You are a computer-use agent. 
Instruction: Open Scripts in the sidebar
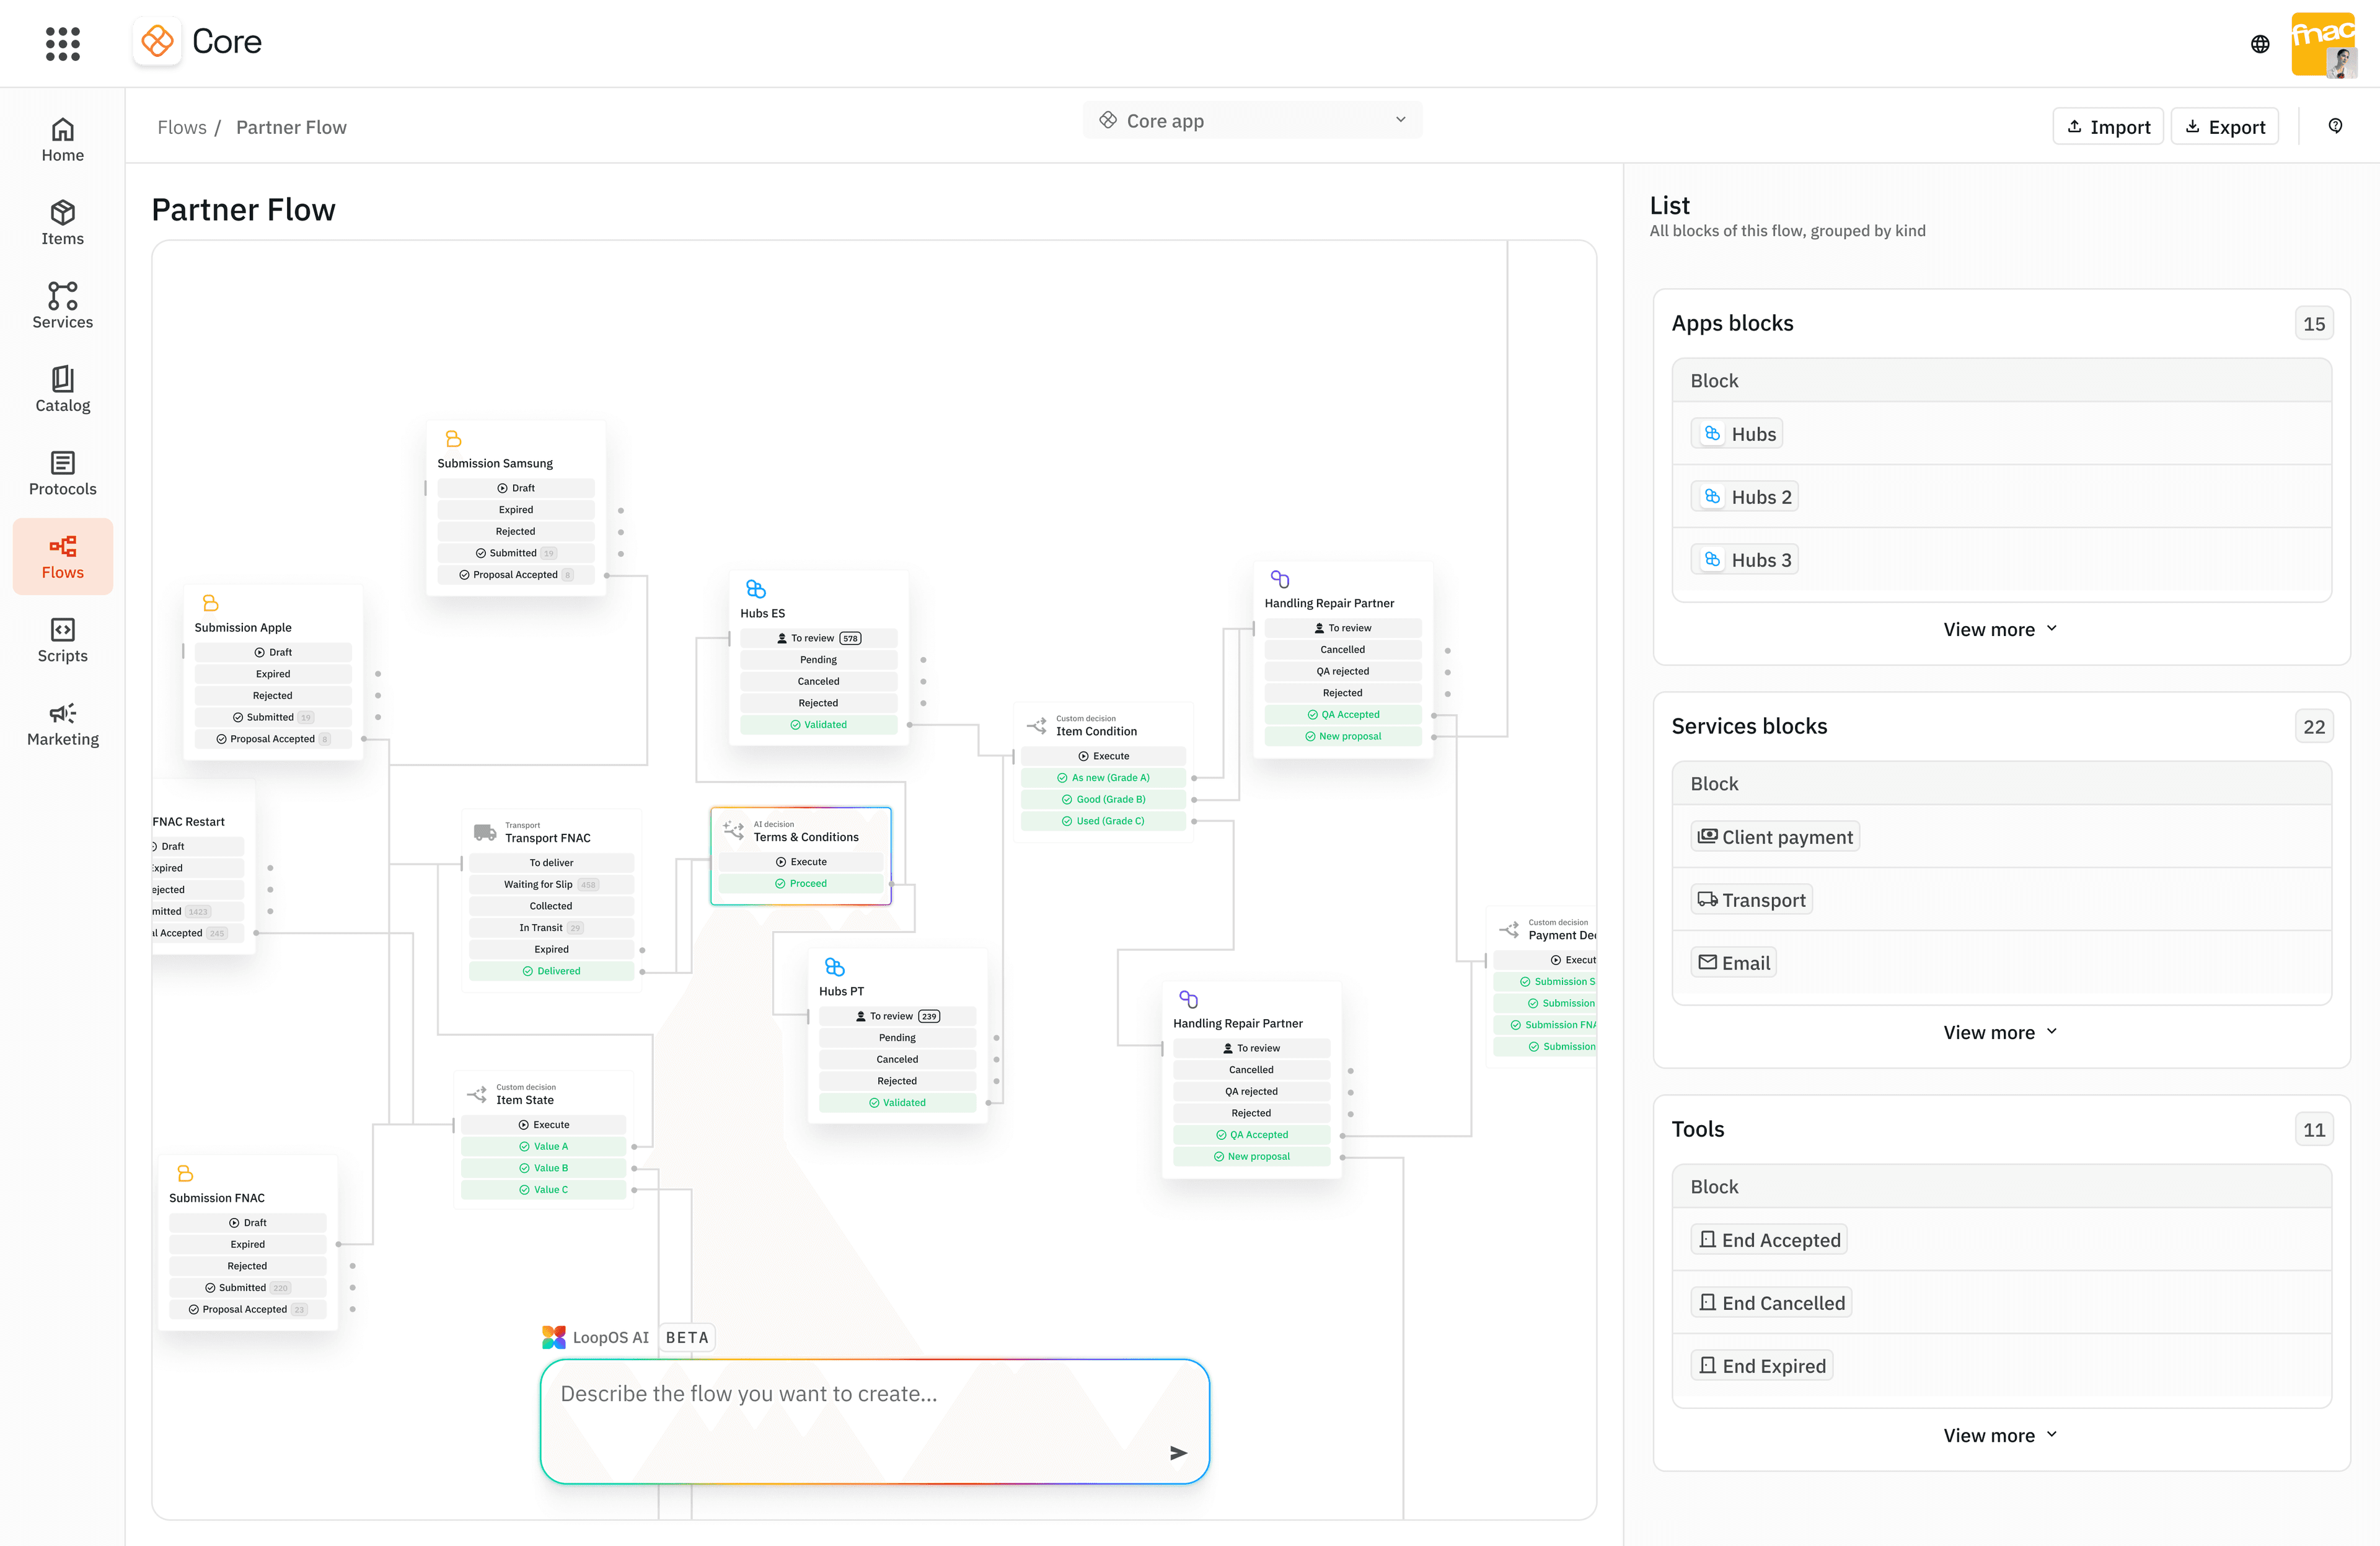tap(63, 640)
